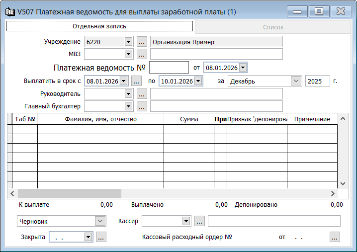Open Руководитель lookup ellipsis button

[x=142, y=93]
